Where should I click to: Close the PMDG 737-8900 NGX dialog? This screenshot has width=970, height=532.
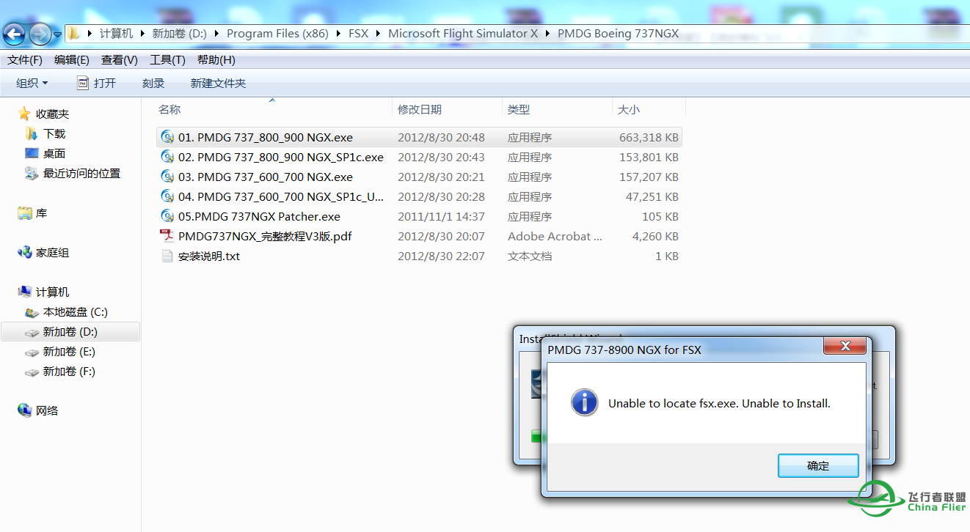(845, 346)
